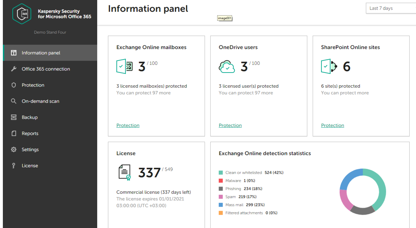The image size is (416, 228).
Task: Click the SharePoint Online sites icon
Action: coord(329,66)
